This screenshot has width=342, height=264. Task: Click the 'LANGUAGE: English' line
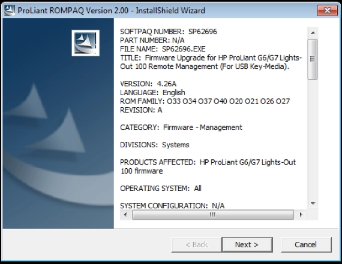pyautogui.click(x=152, y=93)
